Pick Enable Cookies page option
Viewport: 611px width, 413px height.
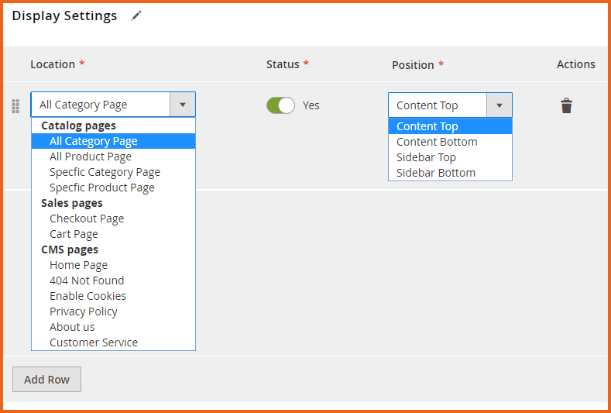(x=88, y=296)
